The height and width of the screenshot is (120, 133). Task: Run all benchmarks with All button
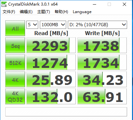click(15, 28)
